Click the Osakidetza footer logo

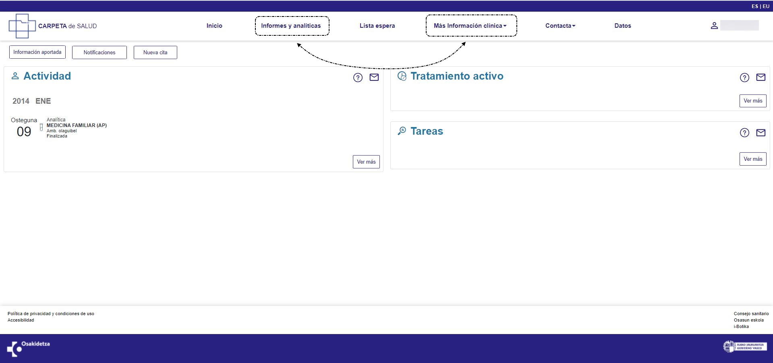tap(28, 349)
